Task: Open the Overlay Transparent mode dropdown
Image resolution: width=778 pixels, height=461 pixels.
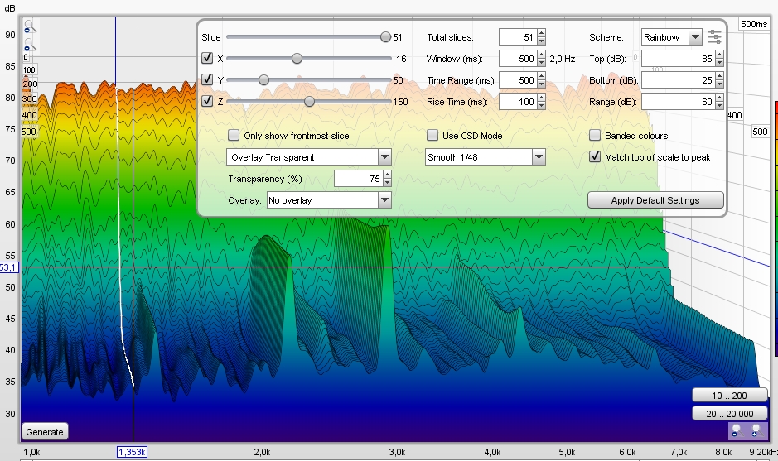Action: [x=308, y=157]
